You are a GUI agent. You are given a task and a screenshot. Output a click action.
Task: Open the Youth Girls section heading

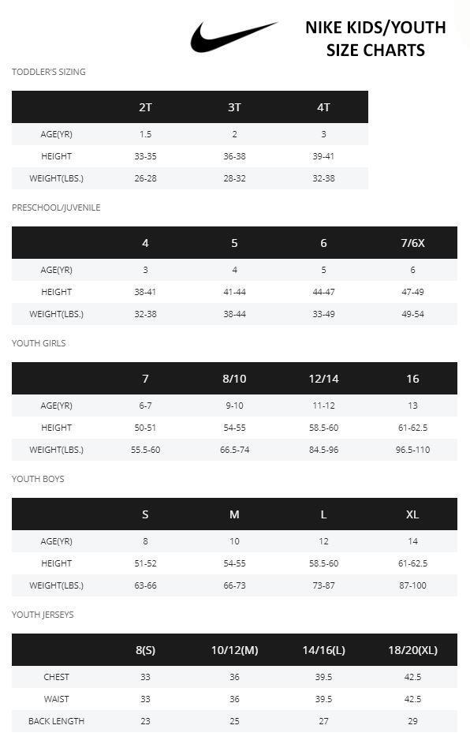pyautogui.click(x=39, y=343)
